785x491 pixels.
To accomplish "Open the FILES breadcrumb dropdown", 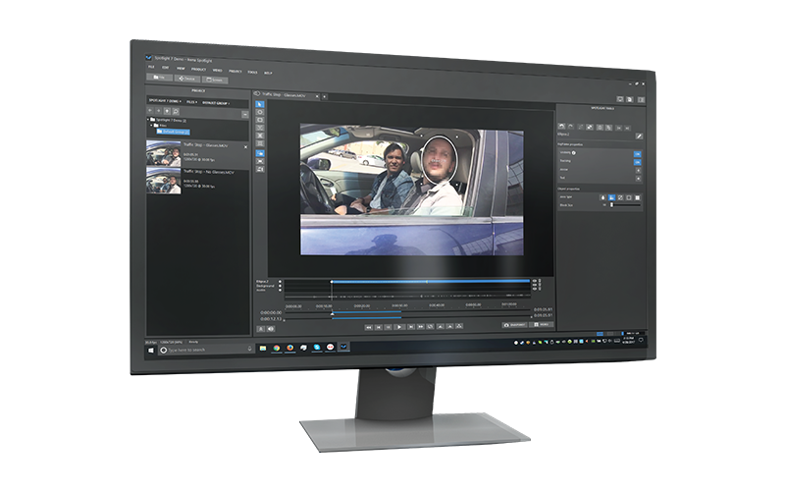I will click(x=191, y=102).
